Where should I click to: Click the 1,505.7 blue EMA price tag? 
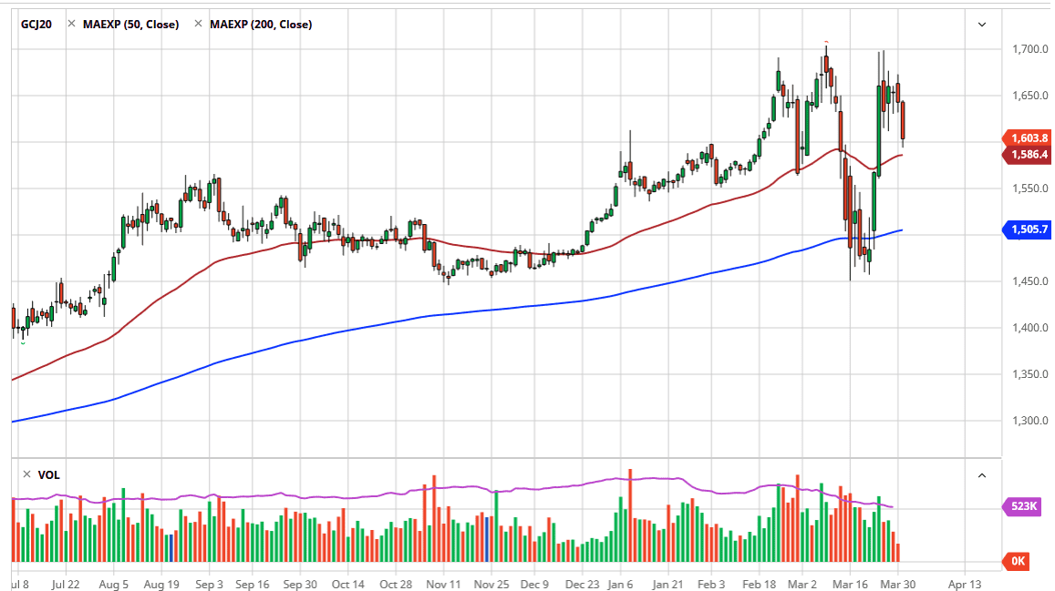[x=1027, y=229]
